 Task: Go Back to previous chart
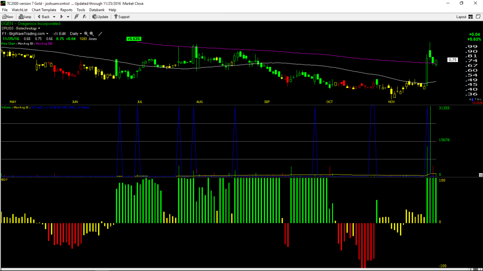pyautogui.click(x=43, y=17)
